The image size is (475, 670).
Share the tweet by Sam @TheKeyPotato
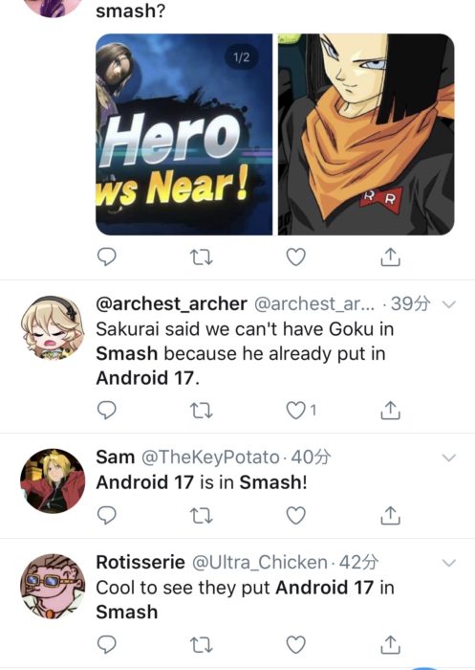[x=390, y=515]
